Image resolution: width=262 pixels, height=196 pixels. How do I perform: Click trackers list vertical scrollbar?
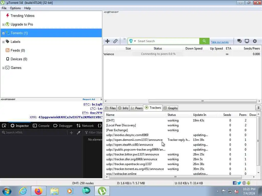[258, 141]
